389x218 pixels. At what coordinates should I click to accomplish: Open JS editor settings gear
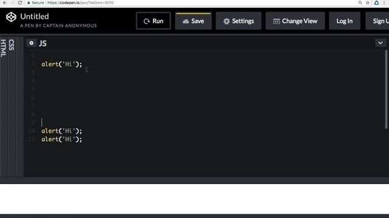(x=31, y=43)
